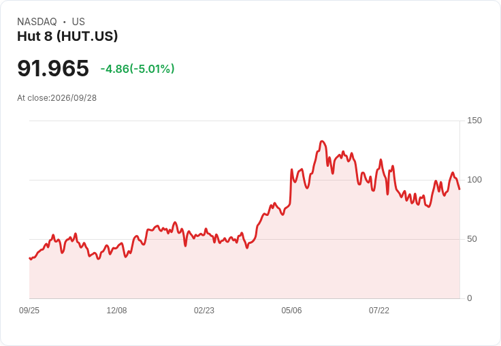This screenshot has height=346, width=501.
Task: Click the 0 y-axis label
Action: click(470, 298)
